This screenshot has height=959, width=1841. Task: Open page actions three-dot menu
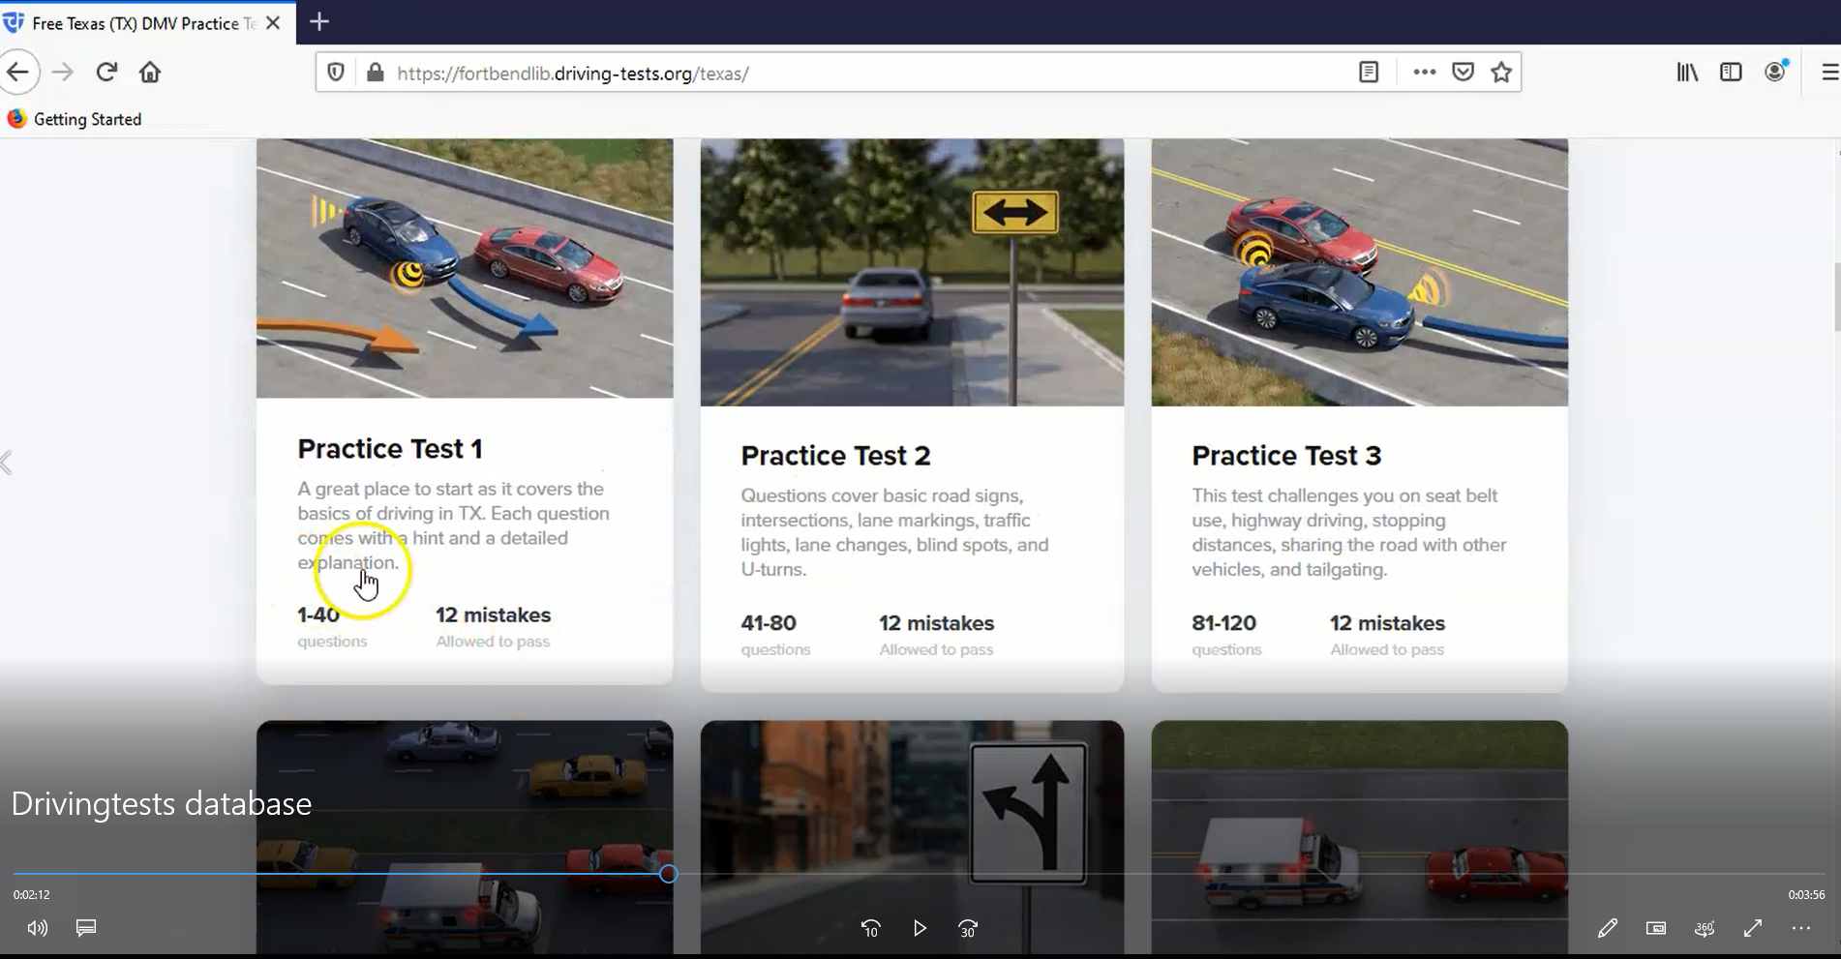click(x=1424, y=73)
